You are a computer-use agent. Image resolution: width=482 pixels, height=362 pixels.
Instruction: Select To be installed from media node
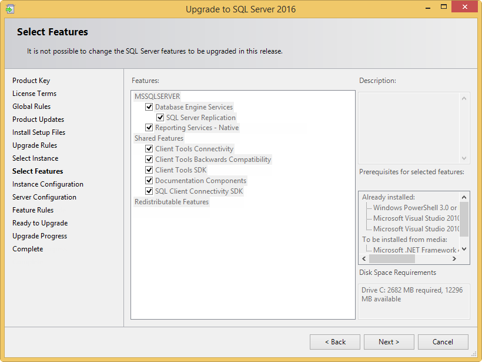pos(405,240)
